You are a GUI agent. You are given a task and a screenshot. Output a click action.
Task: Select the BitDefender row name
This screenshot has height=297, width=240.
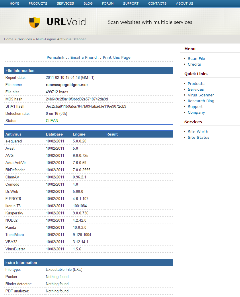coord(15,170)
